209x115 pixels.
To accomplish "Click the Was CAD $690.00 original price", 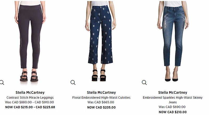I will click(172, 107).
